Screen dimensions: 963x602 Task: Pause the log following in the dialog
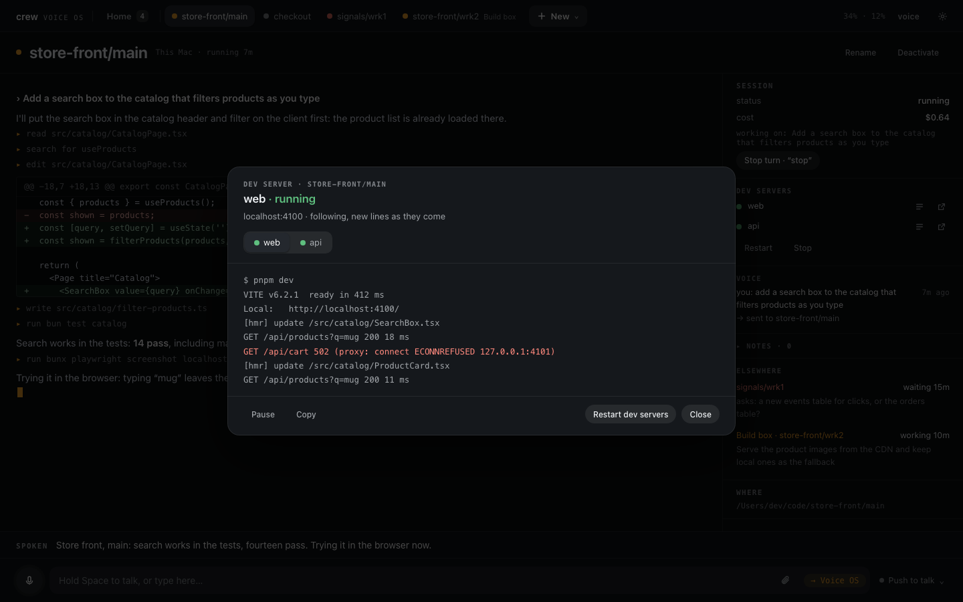coord(263,415)
